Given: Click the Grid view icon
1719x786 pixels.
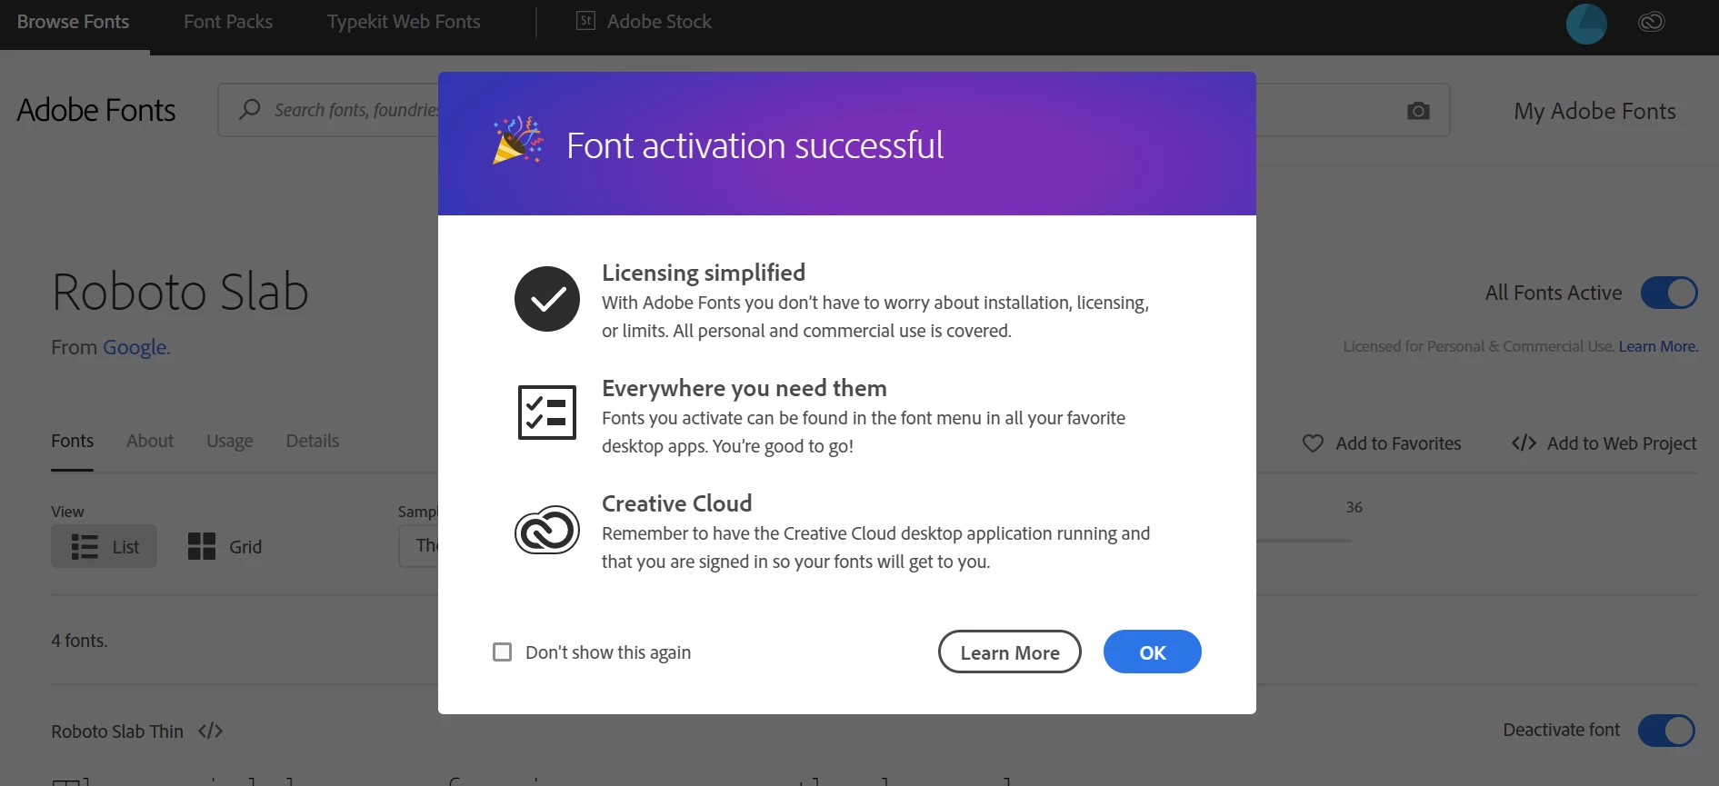Looking at the screenshot, I should point(201,546).
